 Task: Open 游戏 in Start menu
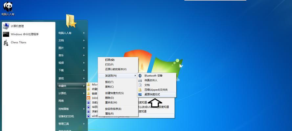pos(61,79)
